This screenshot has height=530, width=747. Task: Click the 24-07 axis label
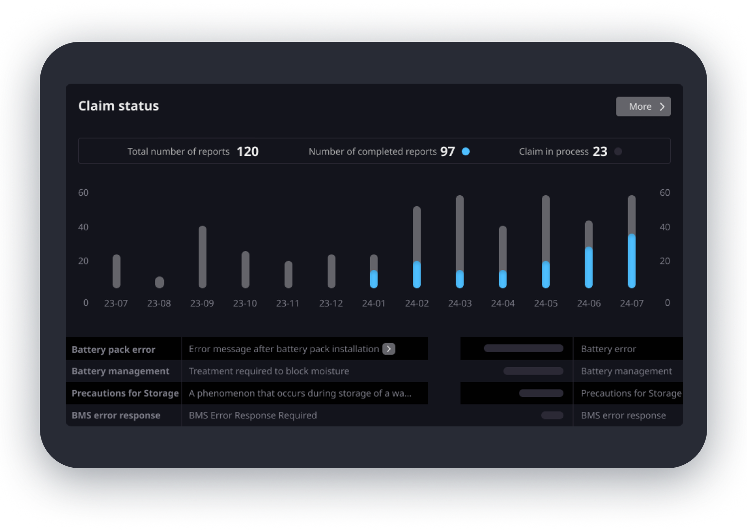click(631, 303)
